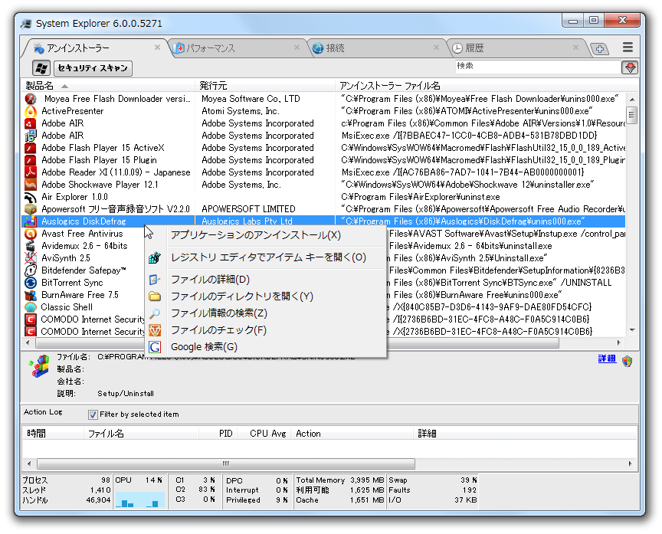
Task: Choose ファイル情報の検索(Z) menu entry
Action: click(x=266, y=313)
